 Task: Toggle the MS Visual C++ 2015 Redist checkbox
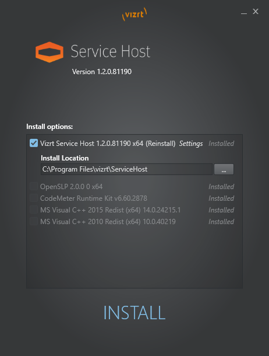click(x=34, y=210)
